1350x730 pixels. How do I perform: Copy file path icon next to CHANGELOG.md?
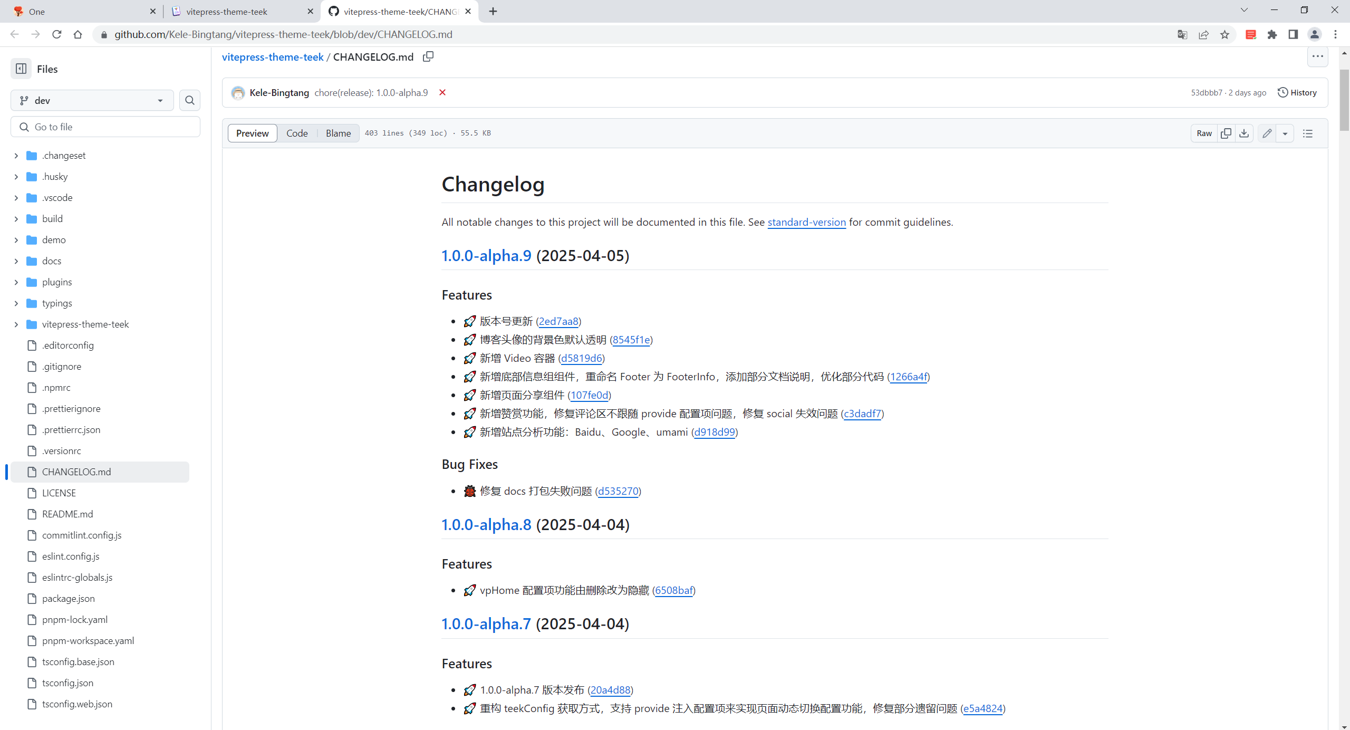tap(428, 56)
